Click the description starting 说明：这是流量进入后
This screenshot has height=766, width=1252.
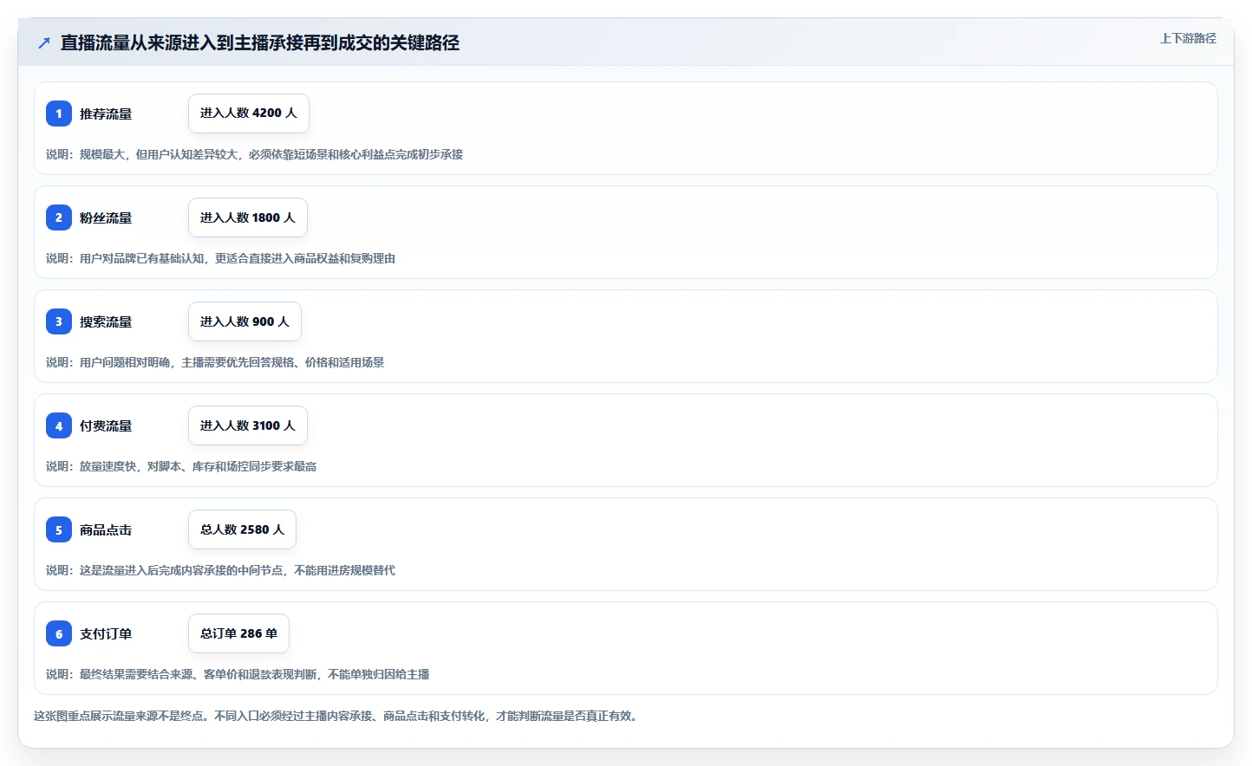point(220,570)
